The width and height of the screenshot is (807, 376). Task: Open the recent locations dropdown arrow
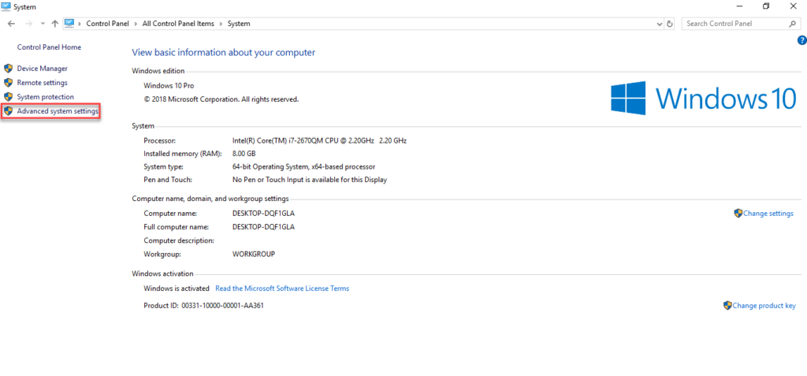point(42,24)
